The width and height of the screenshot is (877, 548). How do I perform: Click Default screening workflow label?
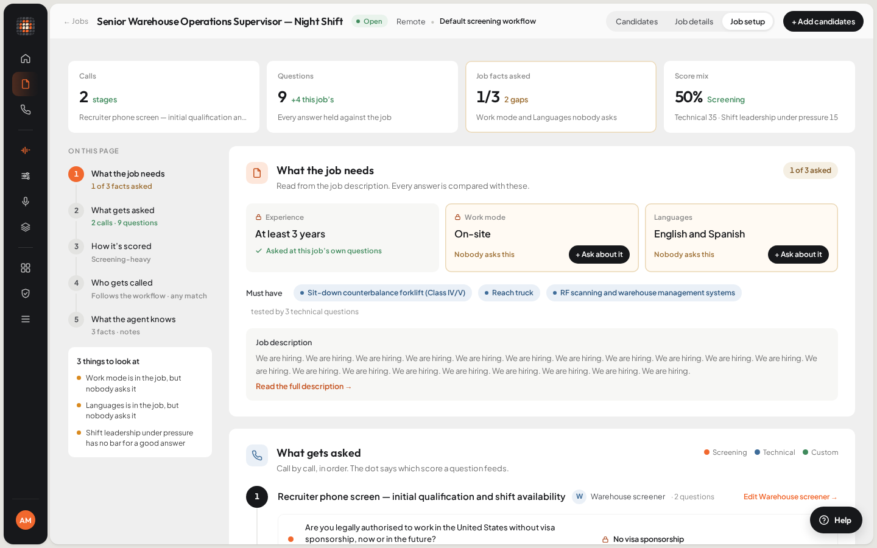[x=488, y=21]
